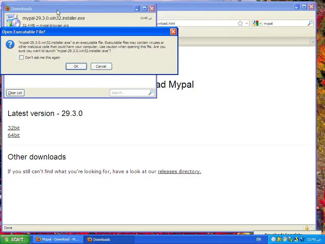Click the installer file icon in Downloads list

(13, 21)
